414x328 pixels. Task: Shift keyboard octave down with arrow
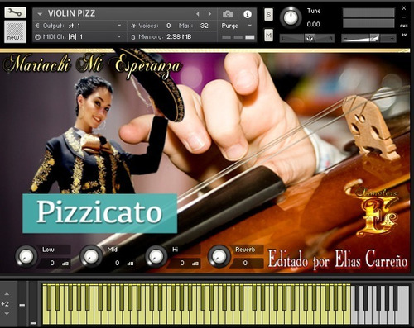(x=7, y=314)
